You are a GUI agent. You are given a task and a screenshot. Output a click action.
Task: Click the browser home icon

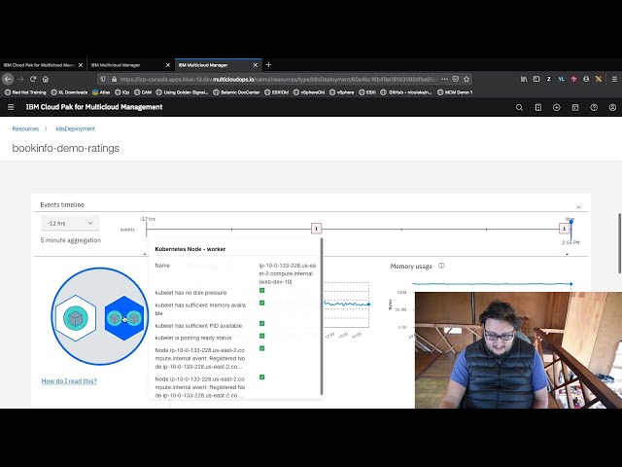pyautogui.click(x=46, y=79)
